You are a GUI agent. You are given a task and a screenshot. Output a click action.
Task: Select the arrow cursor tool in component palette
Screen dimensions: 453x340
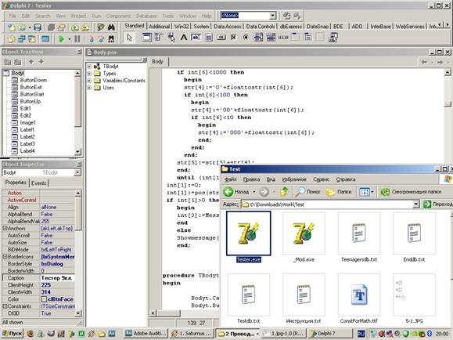click(129, 38)
